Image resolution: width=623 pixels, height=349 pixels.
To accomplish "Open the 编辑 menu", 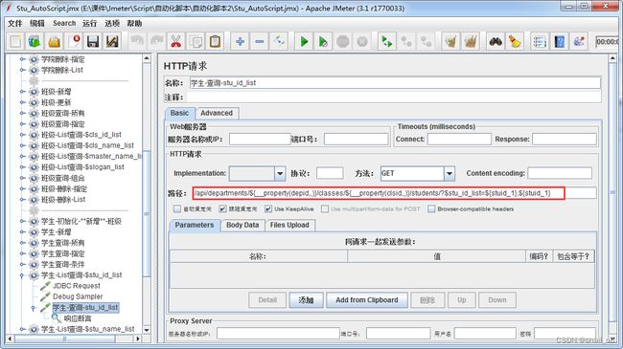I will click(37, 23).
